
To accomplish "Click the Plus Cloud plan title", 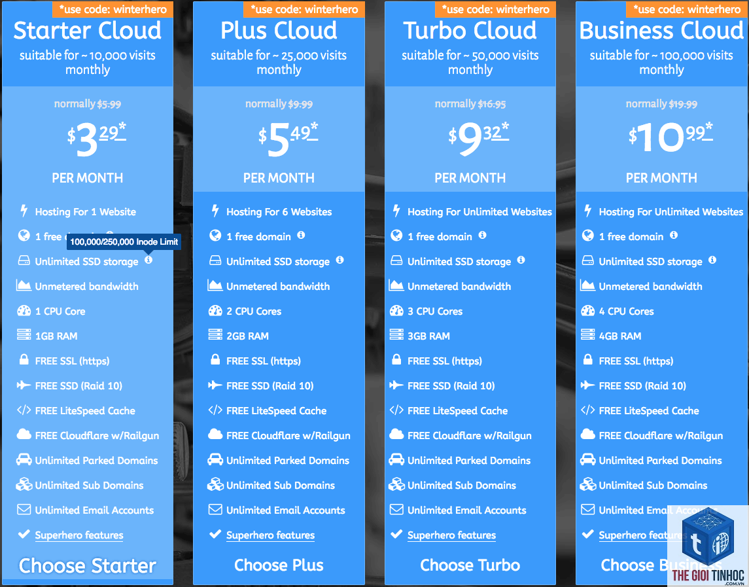I will tap(279, 31).
